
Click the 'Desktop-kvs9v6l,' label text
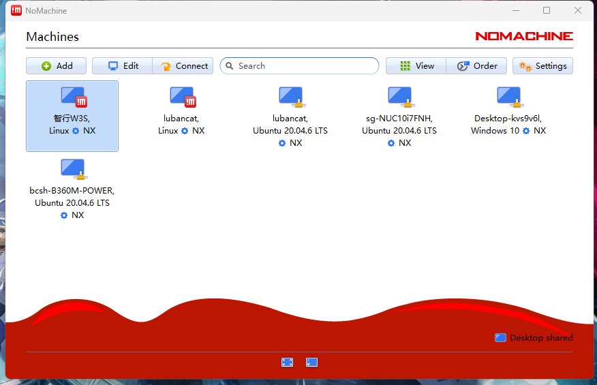508,119
